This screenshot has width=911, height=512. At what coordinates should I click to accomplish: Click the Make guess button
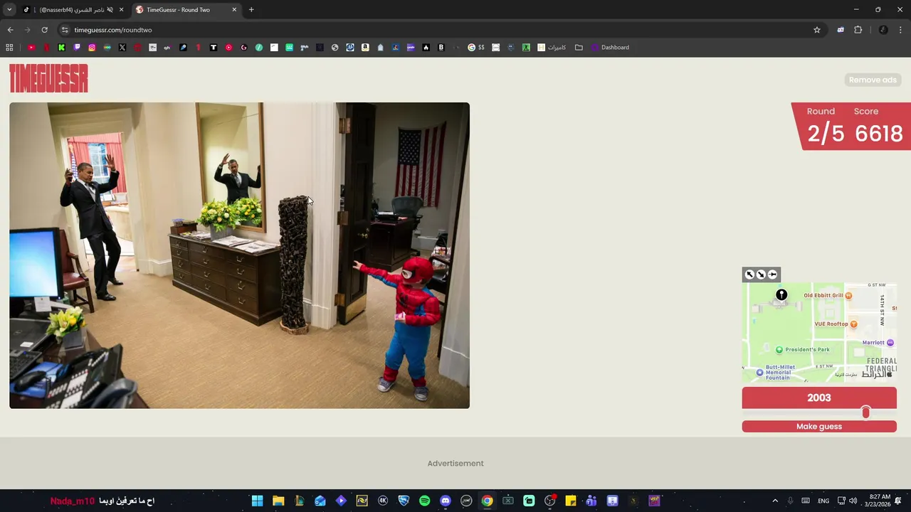point(819,427)
